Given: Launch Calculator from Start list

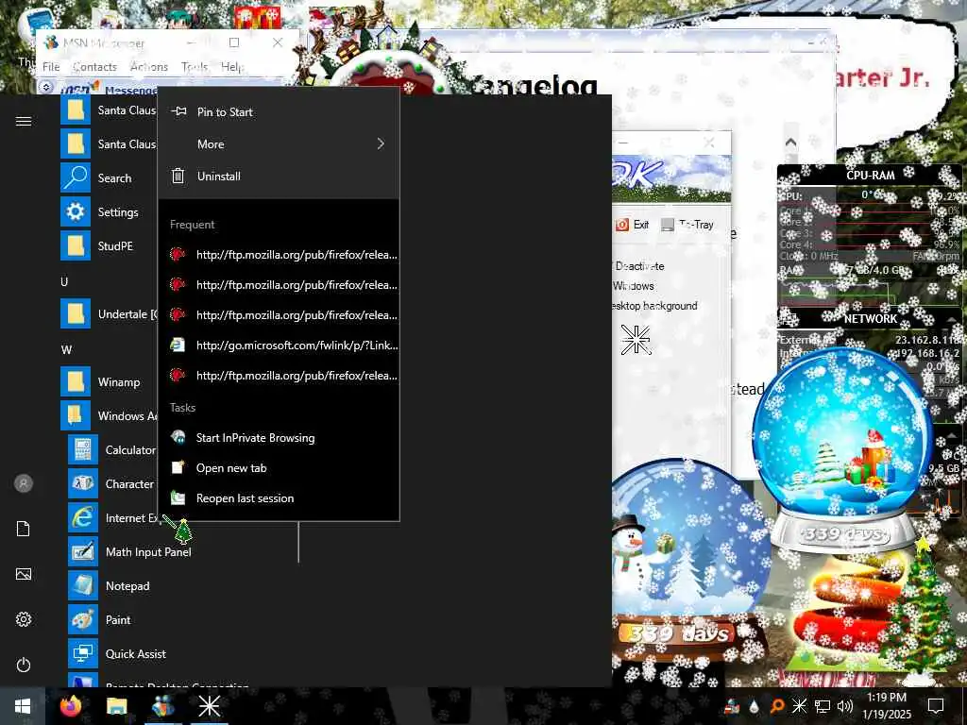Looking at the screenshot, I should click(x=112, y=450).
